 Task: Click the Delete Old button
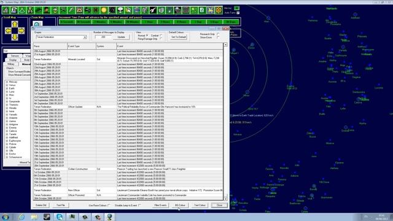point(41,205)
